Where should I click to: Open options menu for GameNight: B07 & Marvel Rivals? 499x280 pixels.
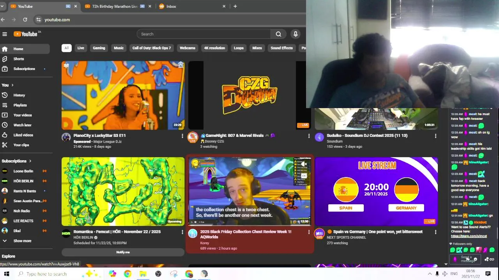(309, 136)
